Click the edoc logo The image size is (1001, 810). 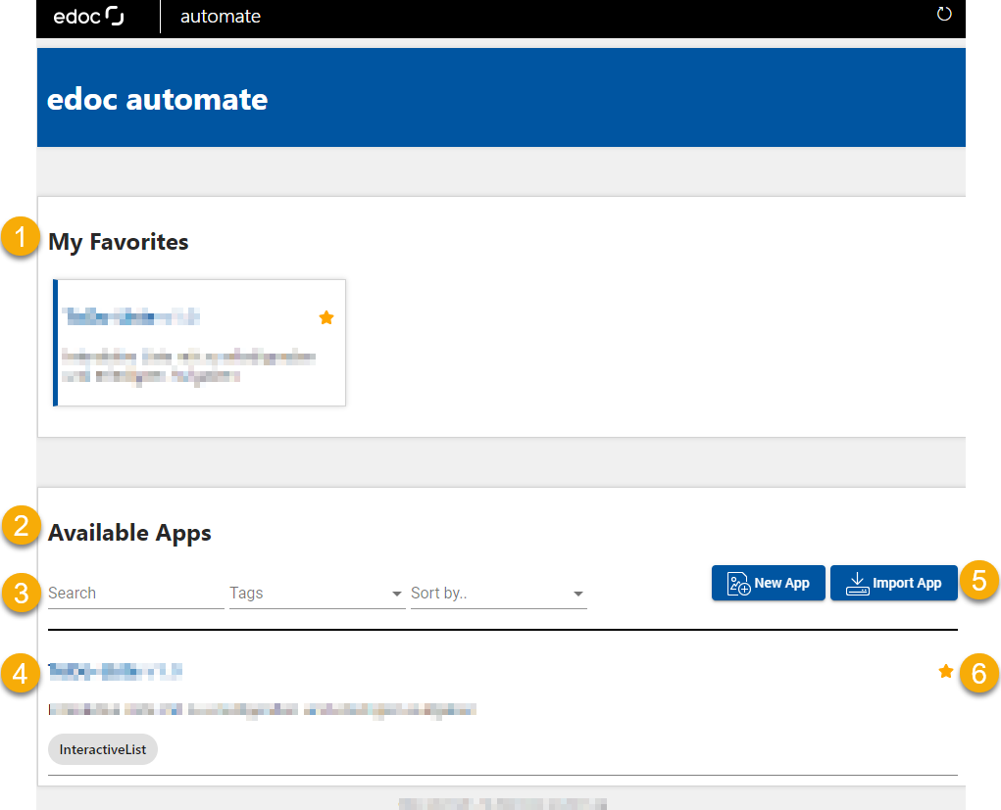click(x=89, y=16)
